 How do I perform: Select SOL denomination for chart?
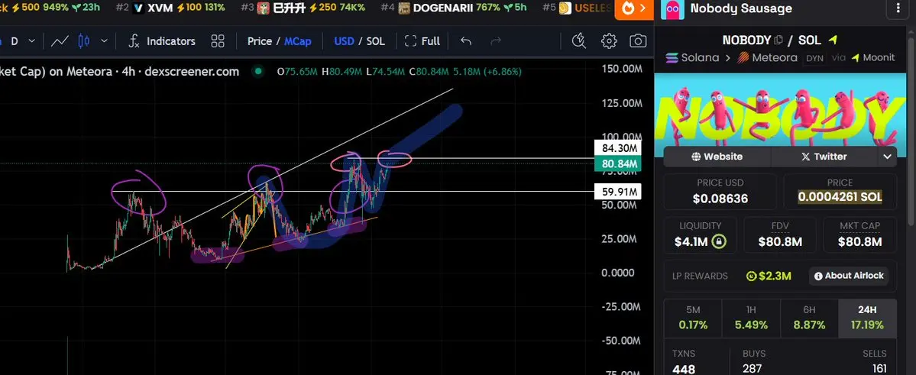tap(376, 41)
